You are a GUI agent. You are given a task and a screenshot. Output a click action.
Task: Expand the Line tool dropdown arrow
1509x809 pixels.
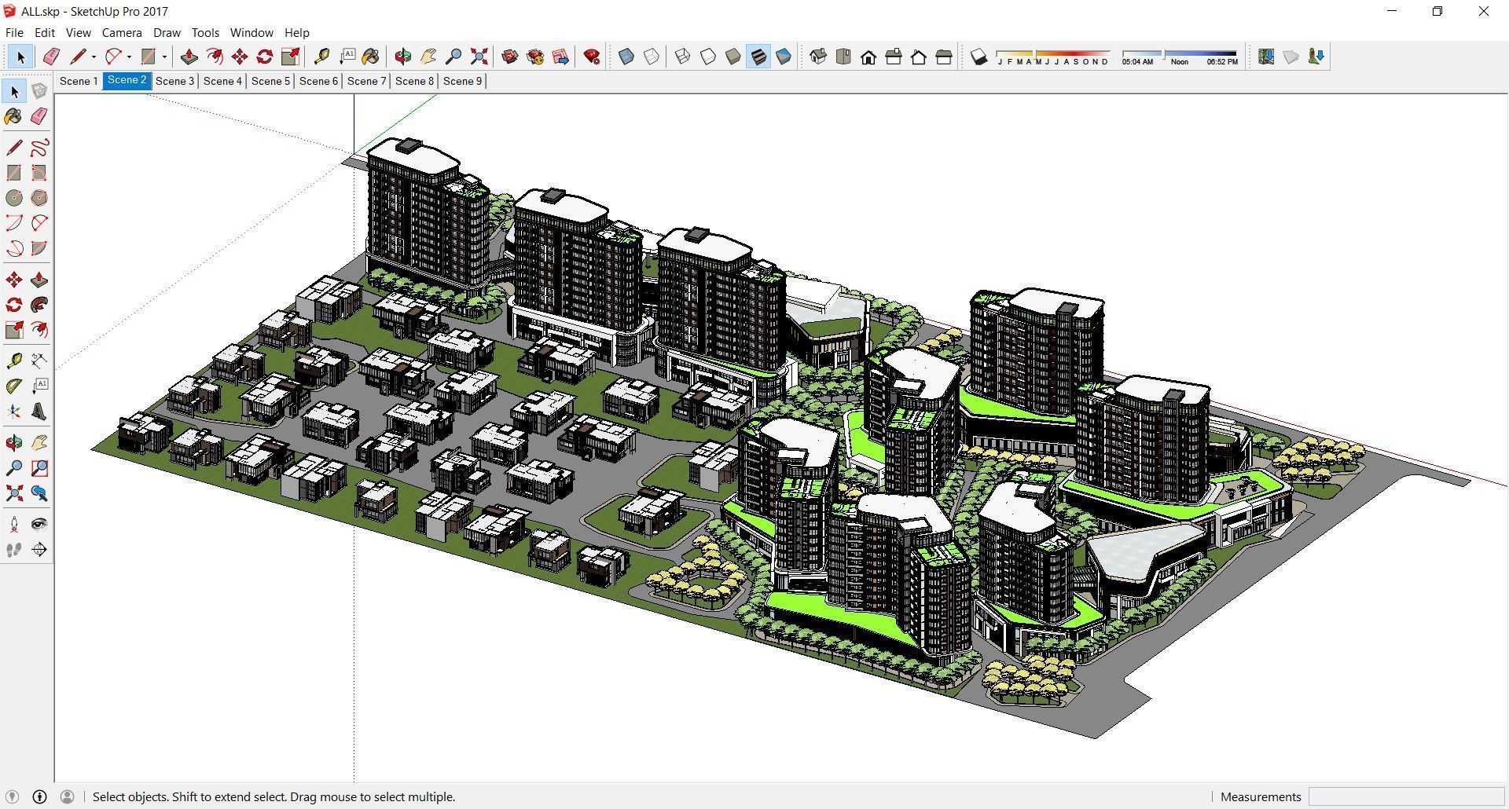click(94, 57)
